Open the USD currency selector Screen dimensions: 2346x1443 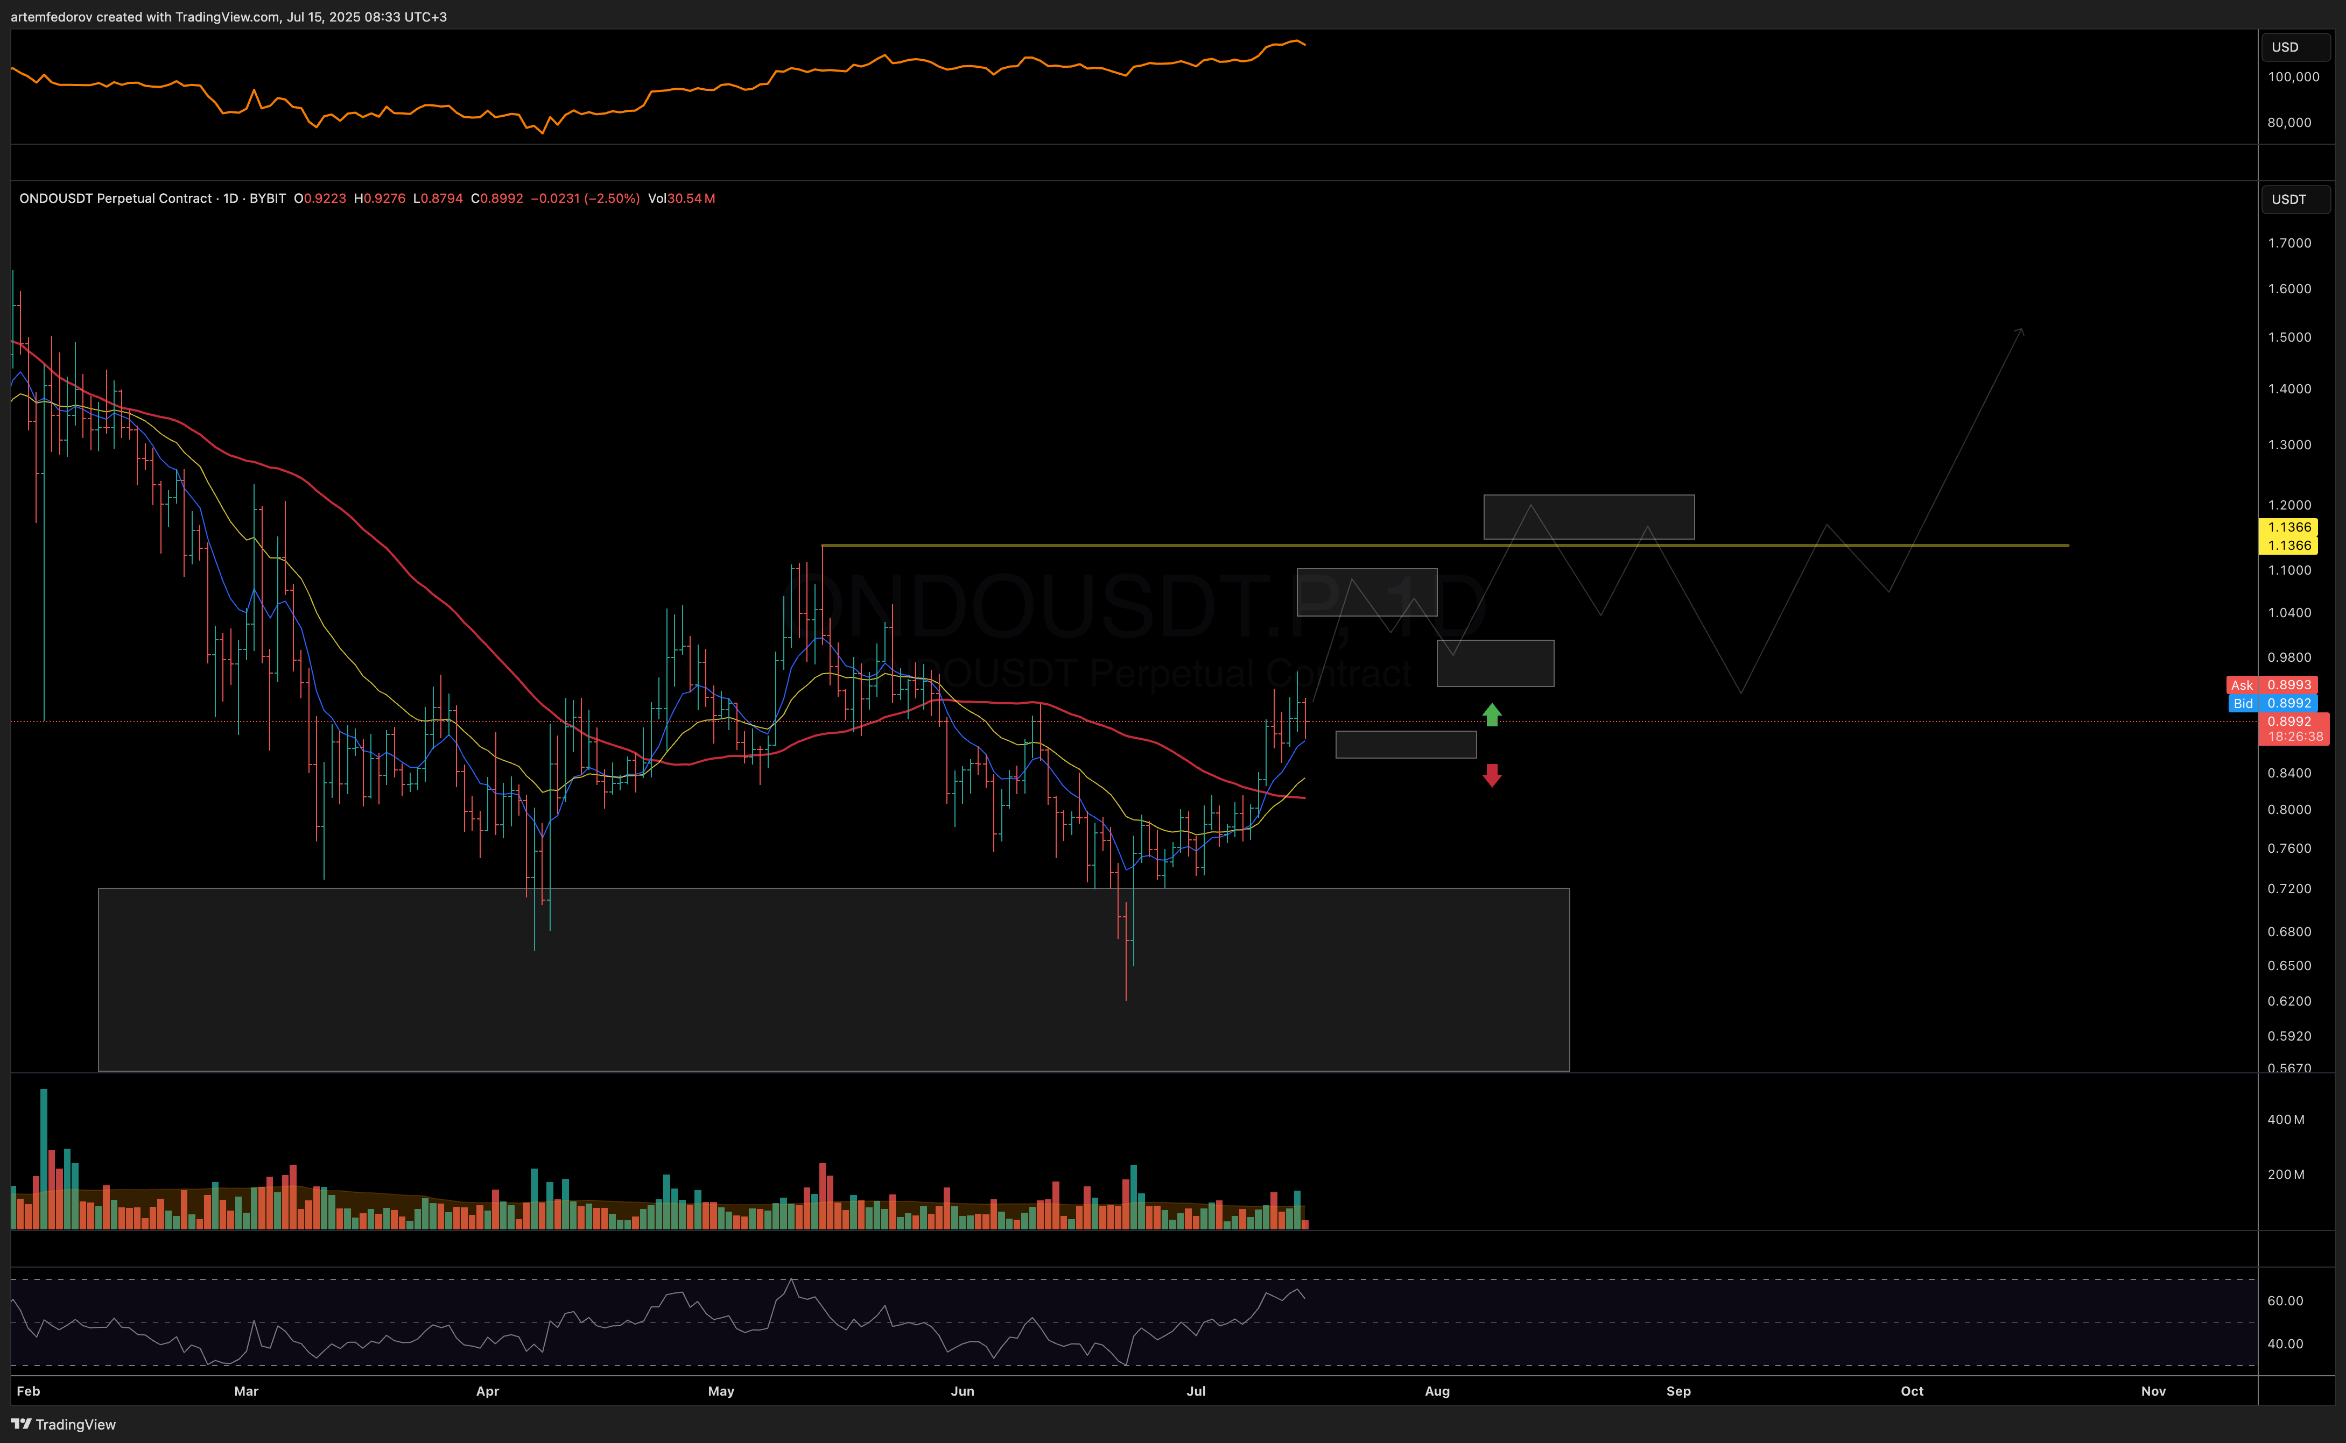(2295, 47)
